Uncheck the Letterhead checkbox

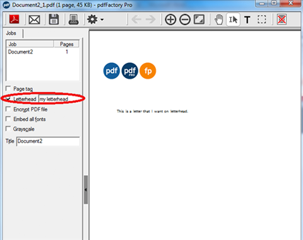[8, 99]
